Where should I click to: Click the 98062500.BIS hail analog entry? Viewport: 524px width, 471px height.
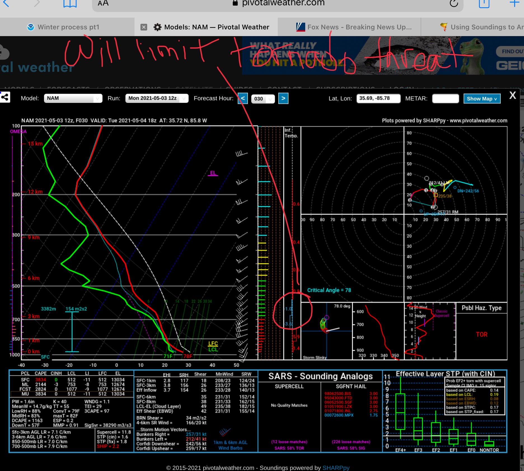337,393
